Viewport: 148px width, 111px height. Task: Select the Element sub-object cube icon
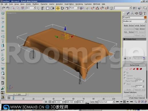(141, 69)
